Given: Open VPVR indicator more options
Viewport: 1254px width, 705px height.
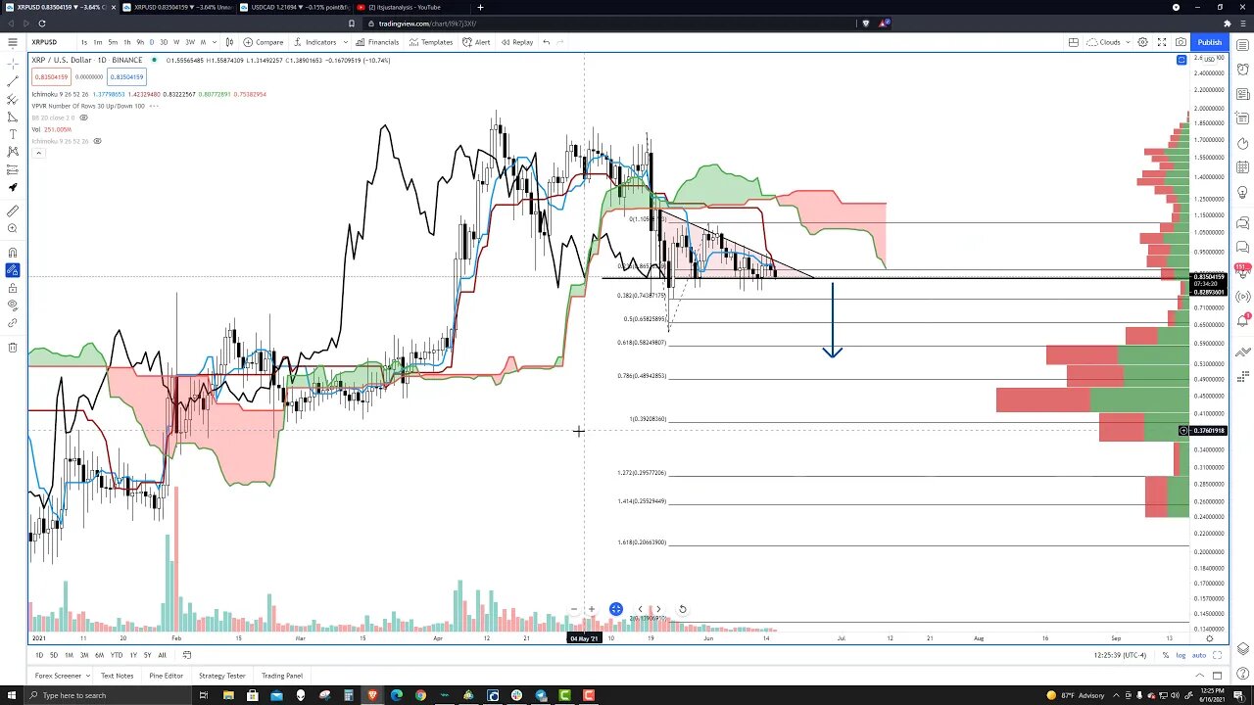Looking at the screenshot, I should 154,106.
